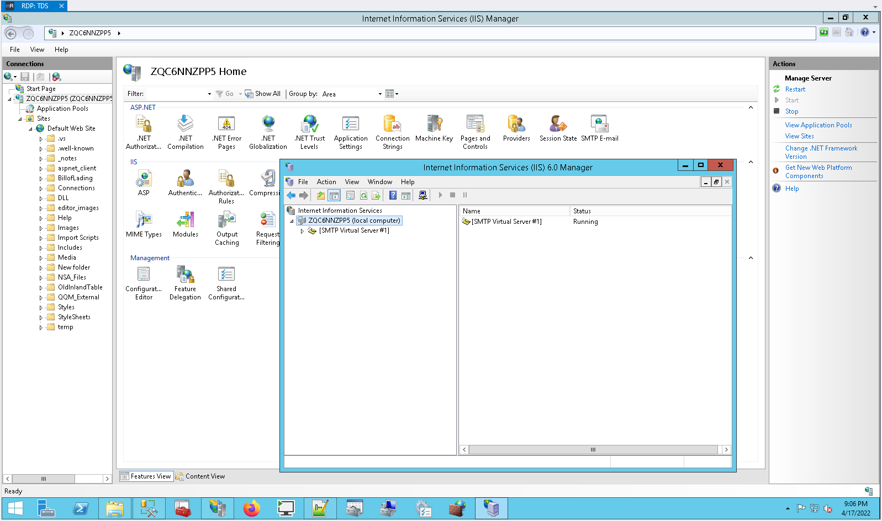Click the blue Back arrow in IIS 6.0 Manager

[x=291, y=195]
